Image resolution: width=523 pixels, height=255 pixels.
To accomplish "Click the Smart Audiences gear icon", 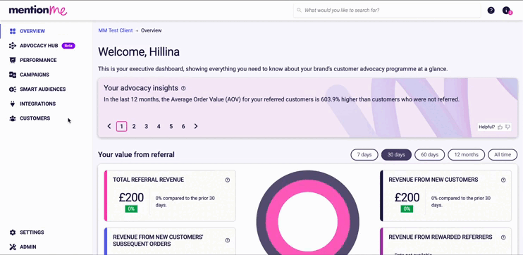I will coord(13,89).
